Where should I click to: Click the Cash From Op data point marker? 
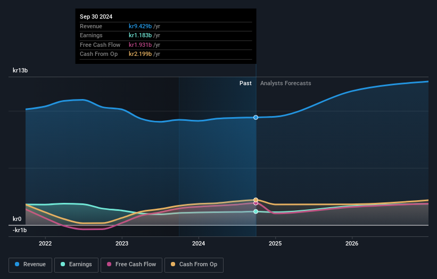click(x=255, y=200)
